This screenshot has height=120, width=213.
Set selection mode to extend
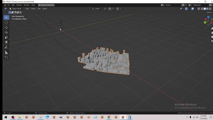click(12, 12)
